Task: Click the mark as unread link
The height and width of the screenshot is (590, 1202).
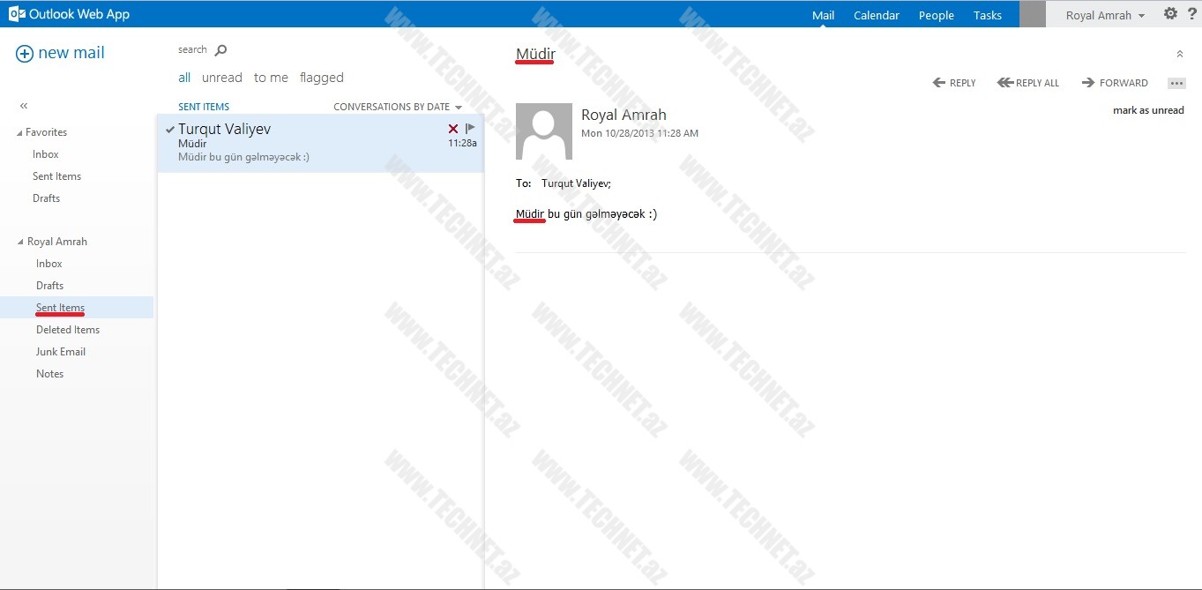Action: point(1147,110)
